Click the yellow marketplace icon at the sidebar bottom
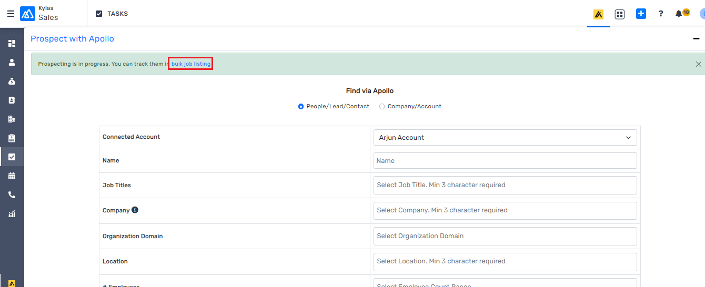Viewport: 705px width, 287px height. point(12,283)
